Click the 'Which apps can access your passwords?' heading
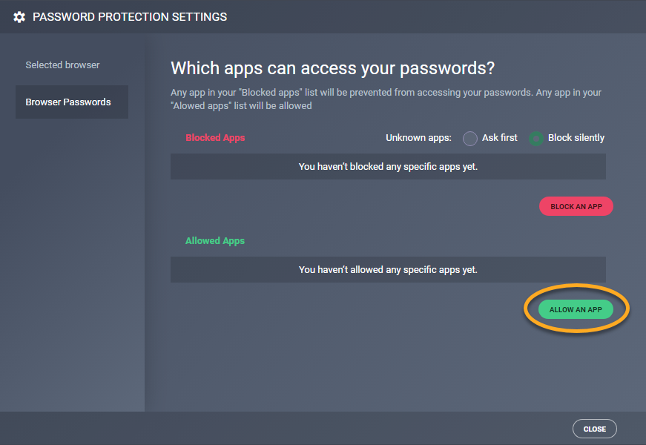Image resolution: width=646 pixels, height=445 pixels. [332, 68]
